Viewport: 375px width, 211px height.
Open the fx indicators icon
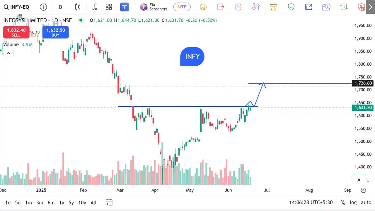tap(94, 7)
